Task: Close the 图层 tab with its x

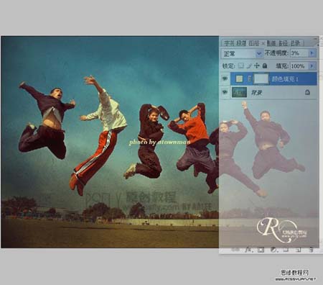Action: point(263,43)
